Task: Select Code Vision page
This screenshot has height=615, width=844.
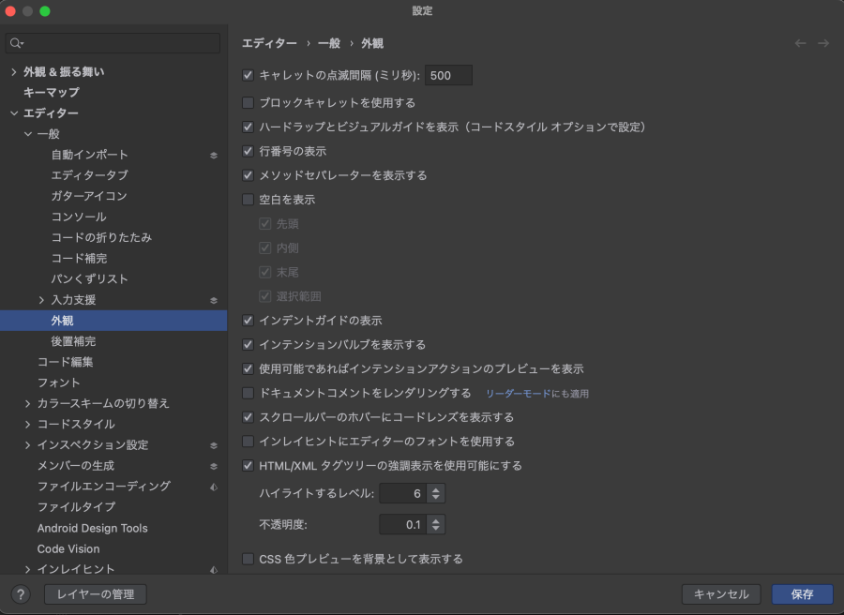Action: click(x=68, y=548)
